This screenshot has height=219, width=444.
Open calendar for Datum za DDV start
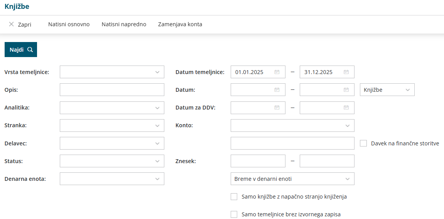(277, 108)
